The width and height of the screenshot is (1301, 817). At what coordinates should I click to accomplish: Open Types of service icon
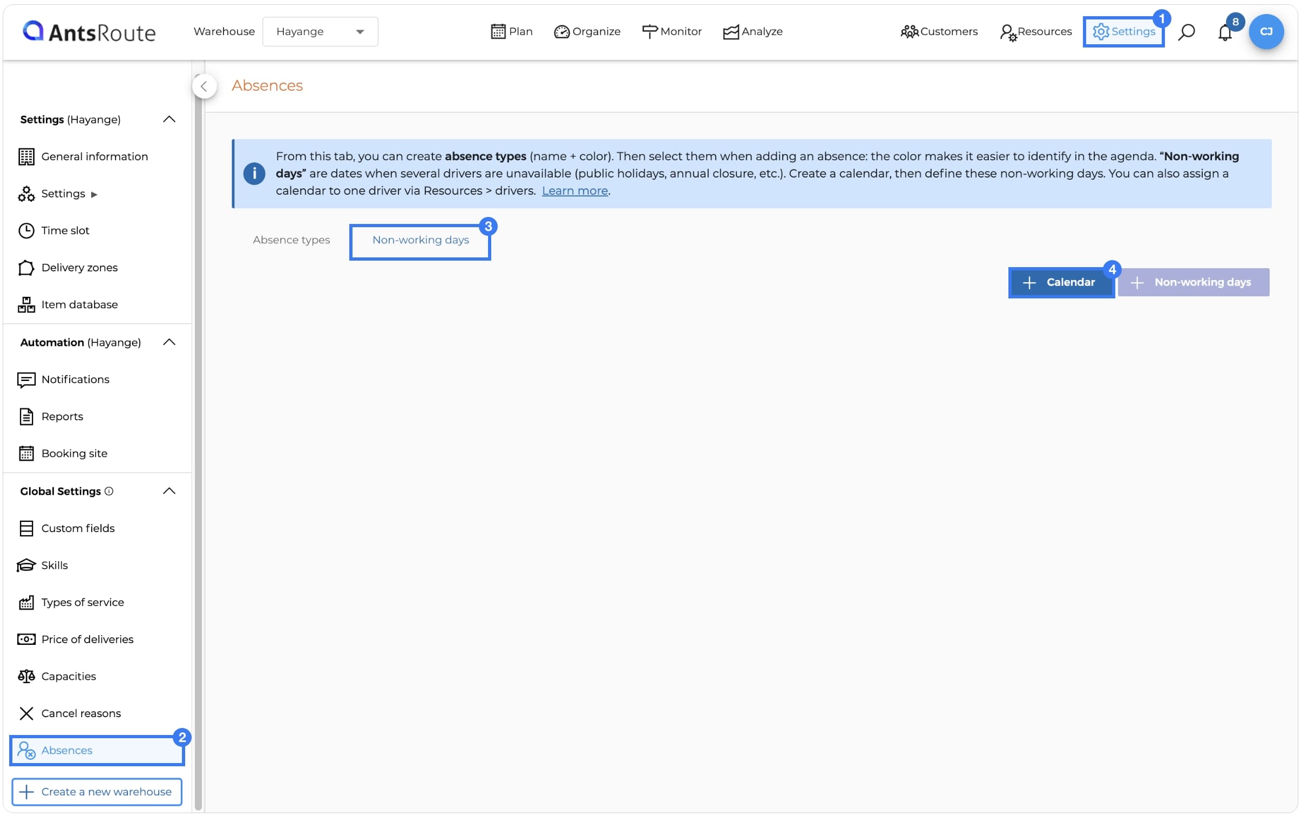click(26, 602)
